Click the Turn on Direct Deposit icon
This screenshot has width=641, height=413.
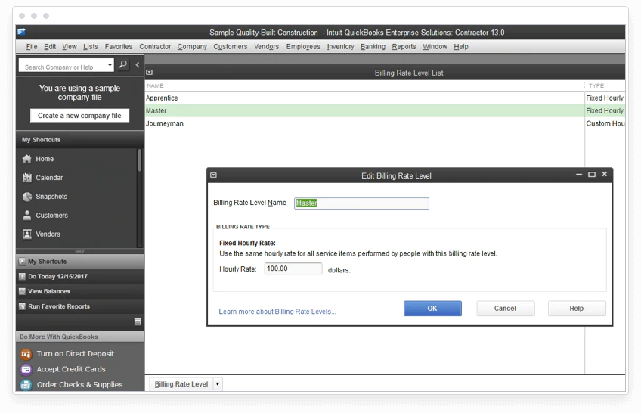[26, 354]
